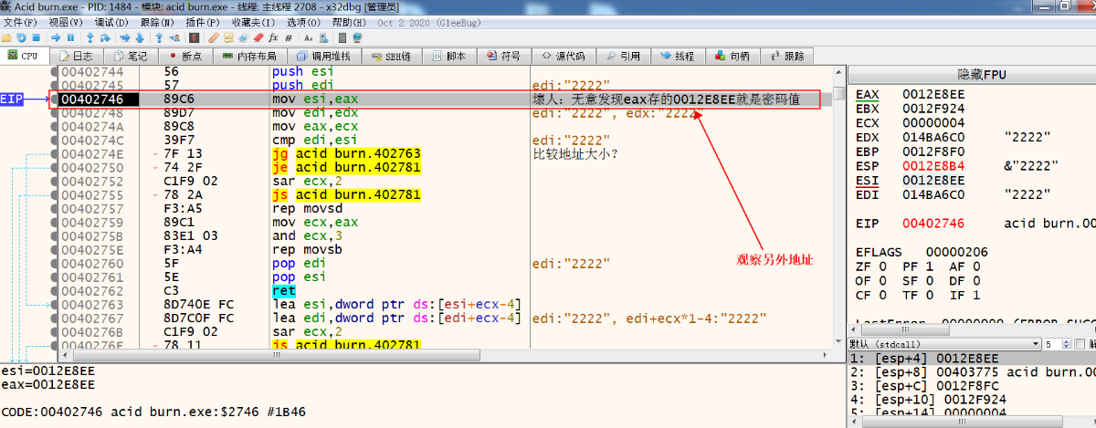Click the Run till return icon

pyautogui.click(x=159, y=37)
